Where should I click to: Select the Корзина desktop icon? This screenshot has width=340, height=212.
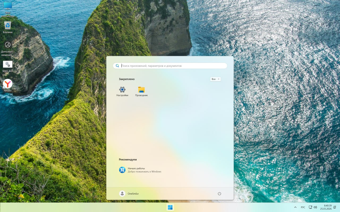(8, 27)
